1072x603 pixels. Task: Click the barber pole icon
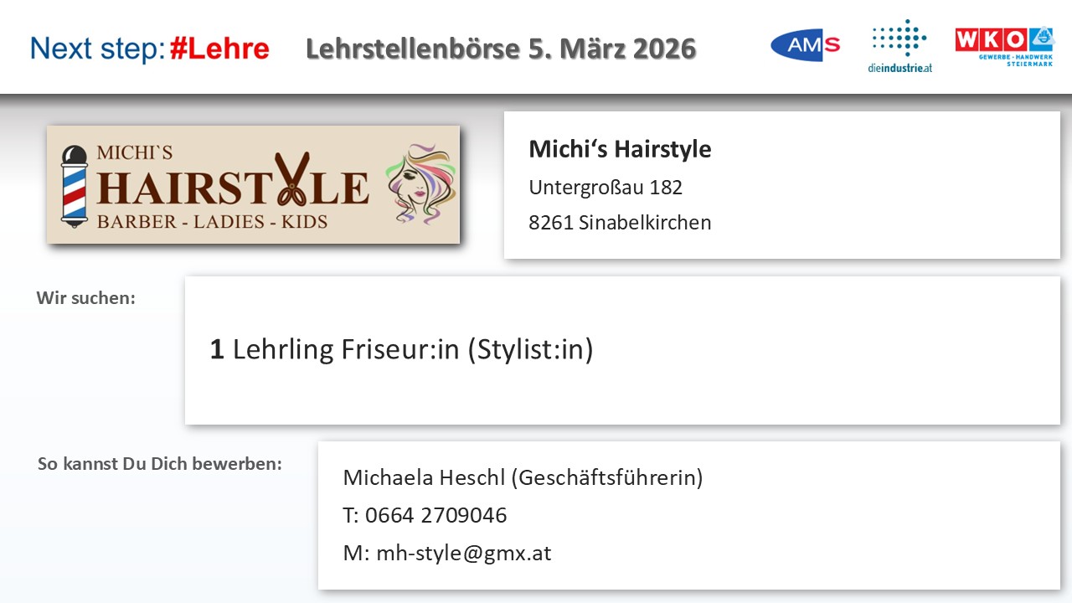tap(75, 185)
